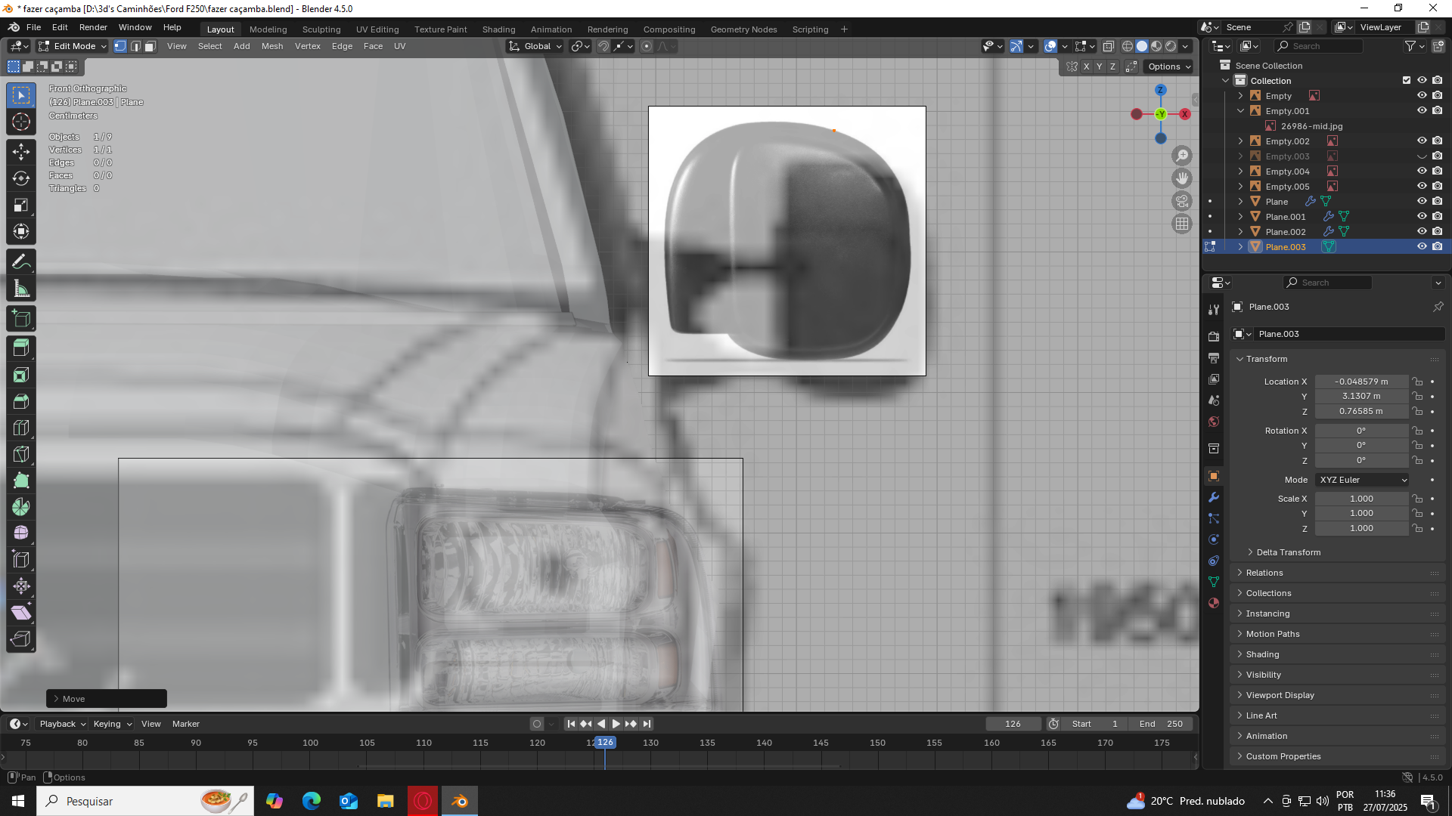Uncheck the Collection exclude checkbox

[x=1407, y=80]
